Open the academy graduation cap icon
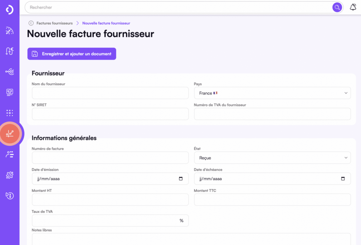361x245 pixels. (x=10, y=92)
